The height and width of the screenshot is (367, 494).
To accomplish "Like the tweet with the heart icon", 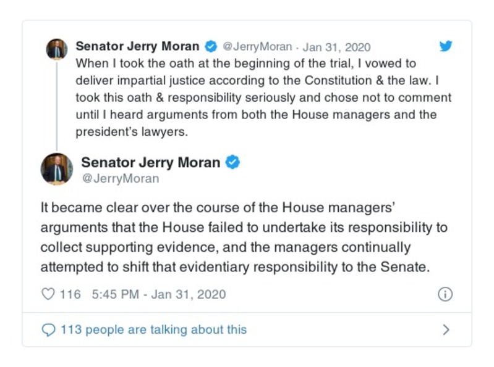I will point(48,294).
